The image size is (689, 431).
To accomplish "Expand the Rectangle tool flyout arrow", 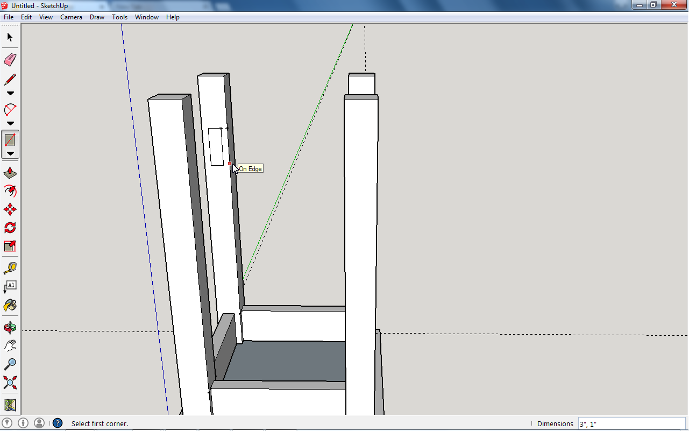I will pyautogui.click(x=9, y=153).
